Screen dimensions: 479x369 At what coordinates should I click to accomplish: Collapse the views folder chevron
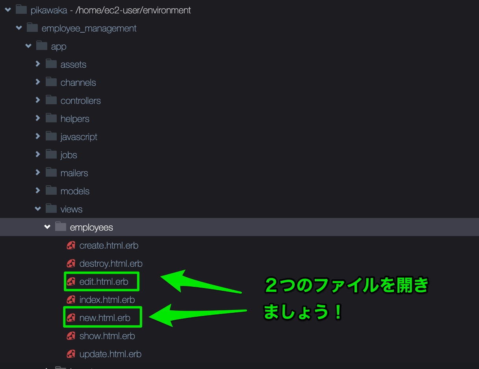38,209
